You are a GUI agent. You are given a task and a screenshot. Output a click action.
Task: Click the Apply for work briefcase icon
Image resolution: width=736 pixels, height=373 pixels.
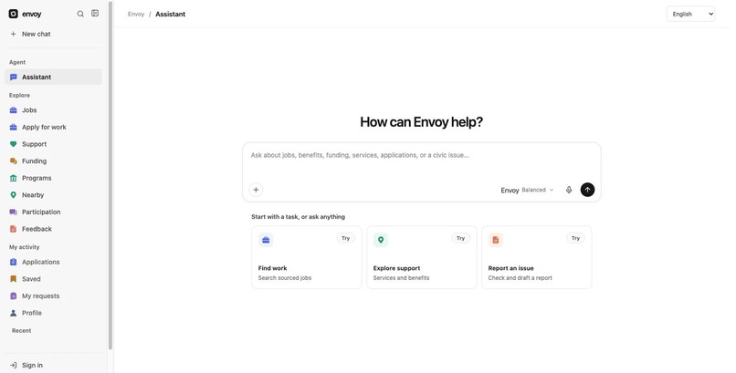(x=13, y=127)
